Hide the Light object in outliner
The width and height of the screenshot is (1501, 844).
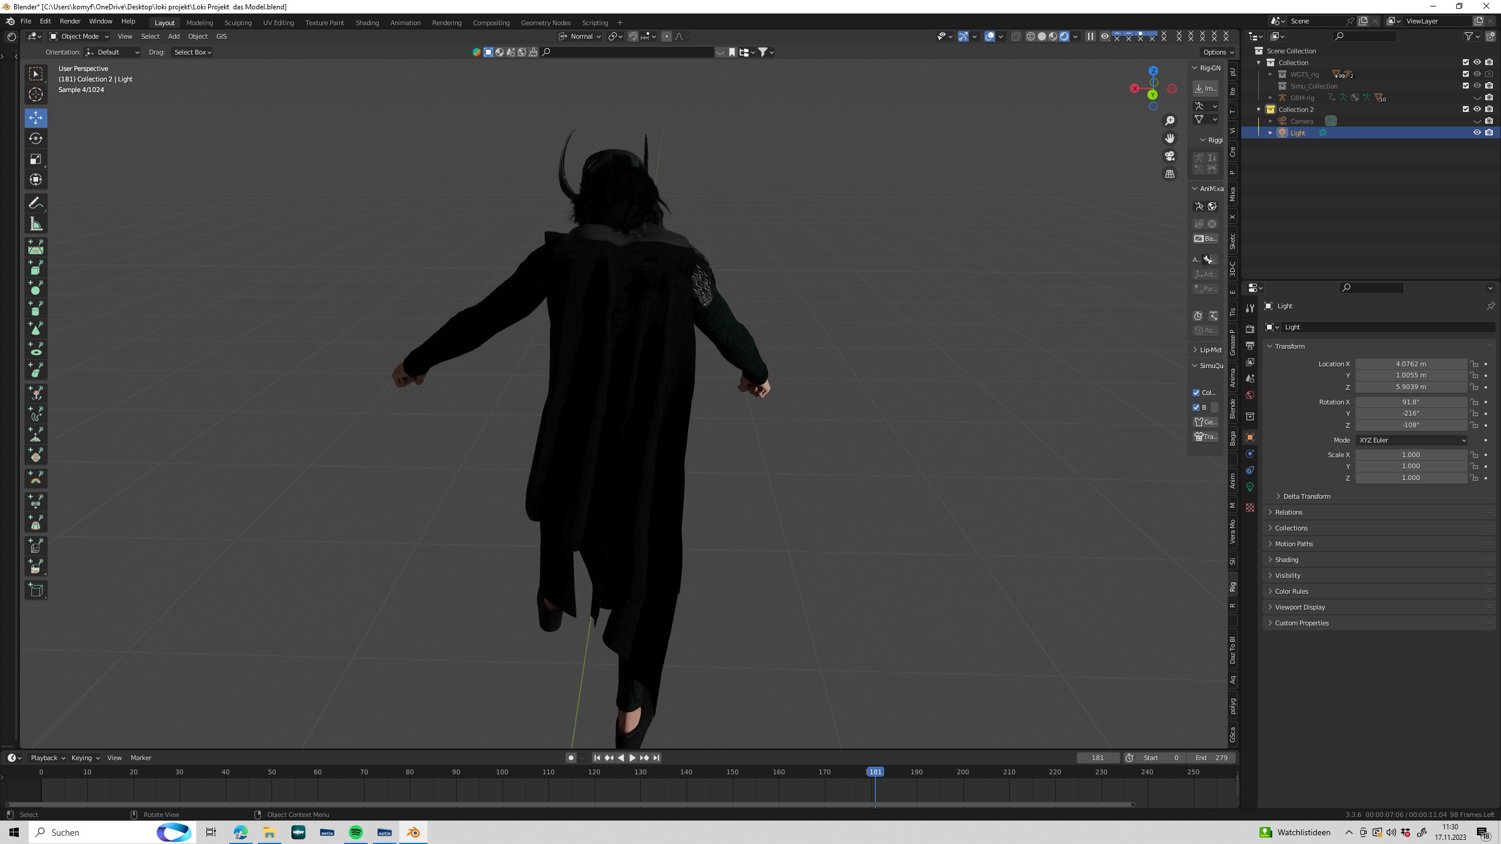point(1477,132)
